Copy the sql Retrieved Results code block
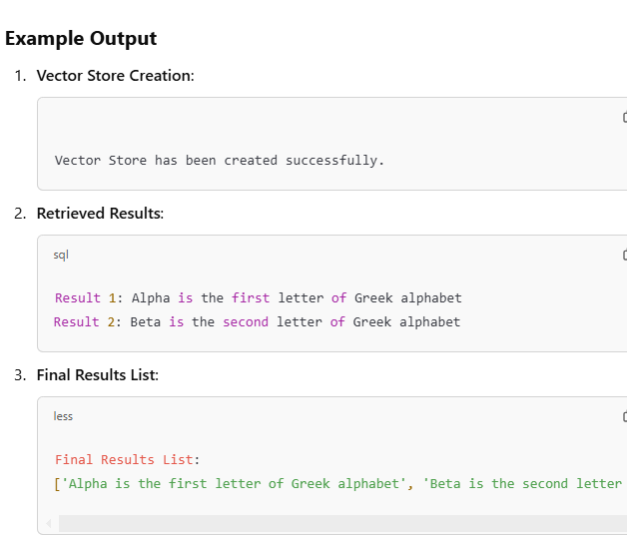Screen dimensions: 627x540 pos(624,256)
